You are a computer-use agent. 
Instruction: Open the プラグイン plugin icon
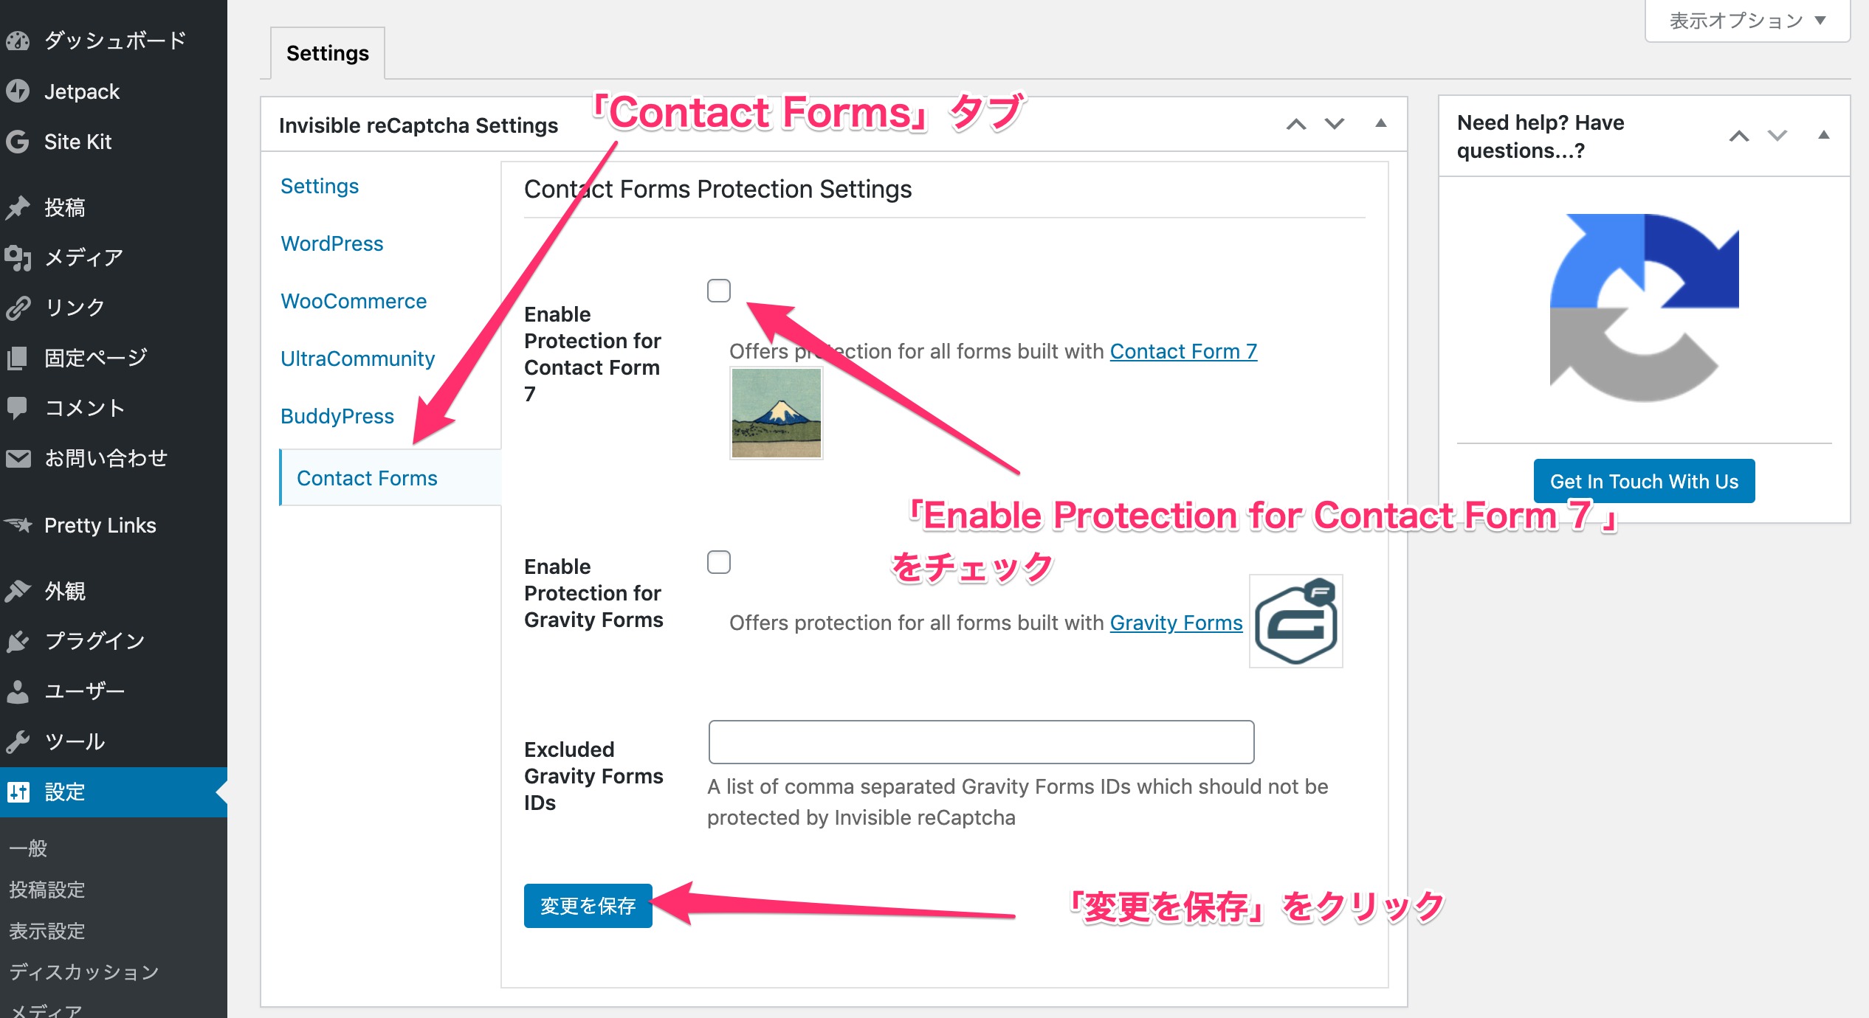pyautogui.click(x=18, y=641)
